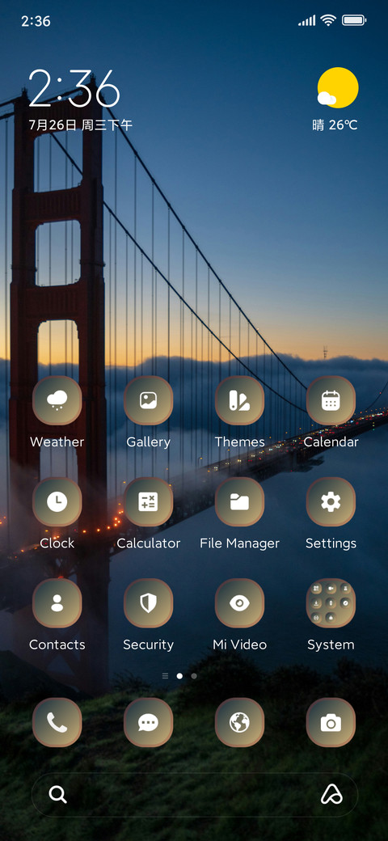388x841 pixels.
Task: Tap the Contacts label text
Action: (x=57, y=644)
